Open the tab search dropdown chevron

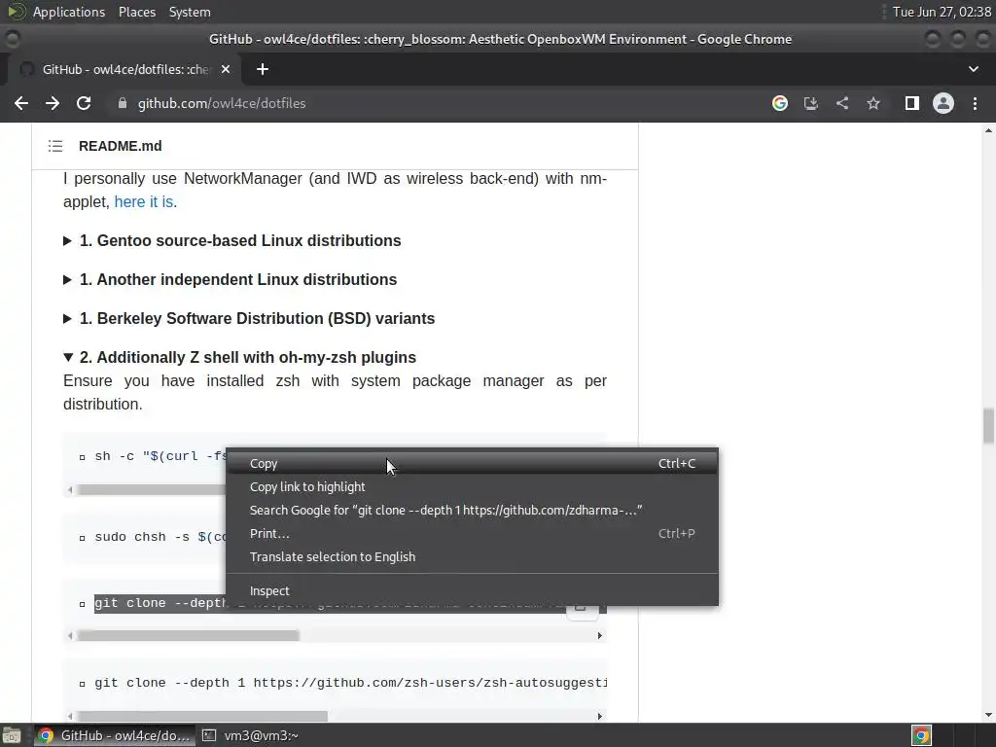click(x=973, y=69)
